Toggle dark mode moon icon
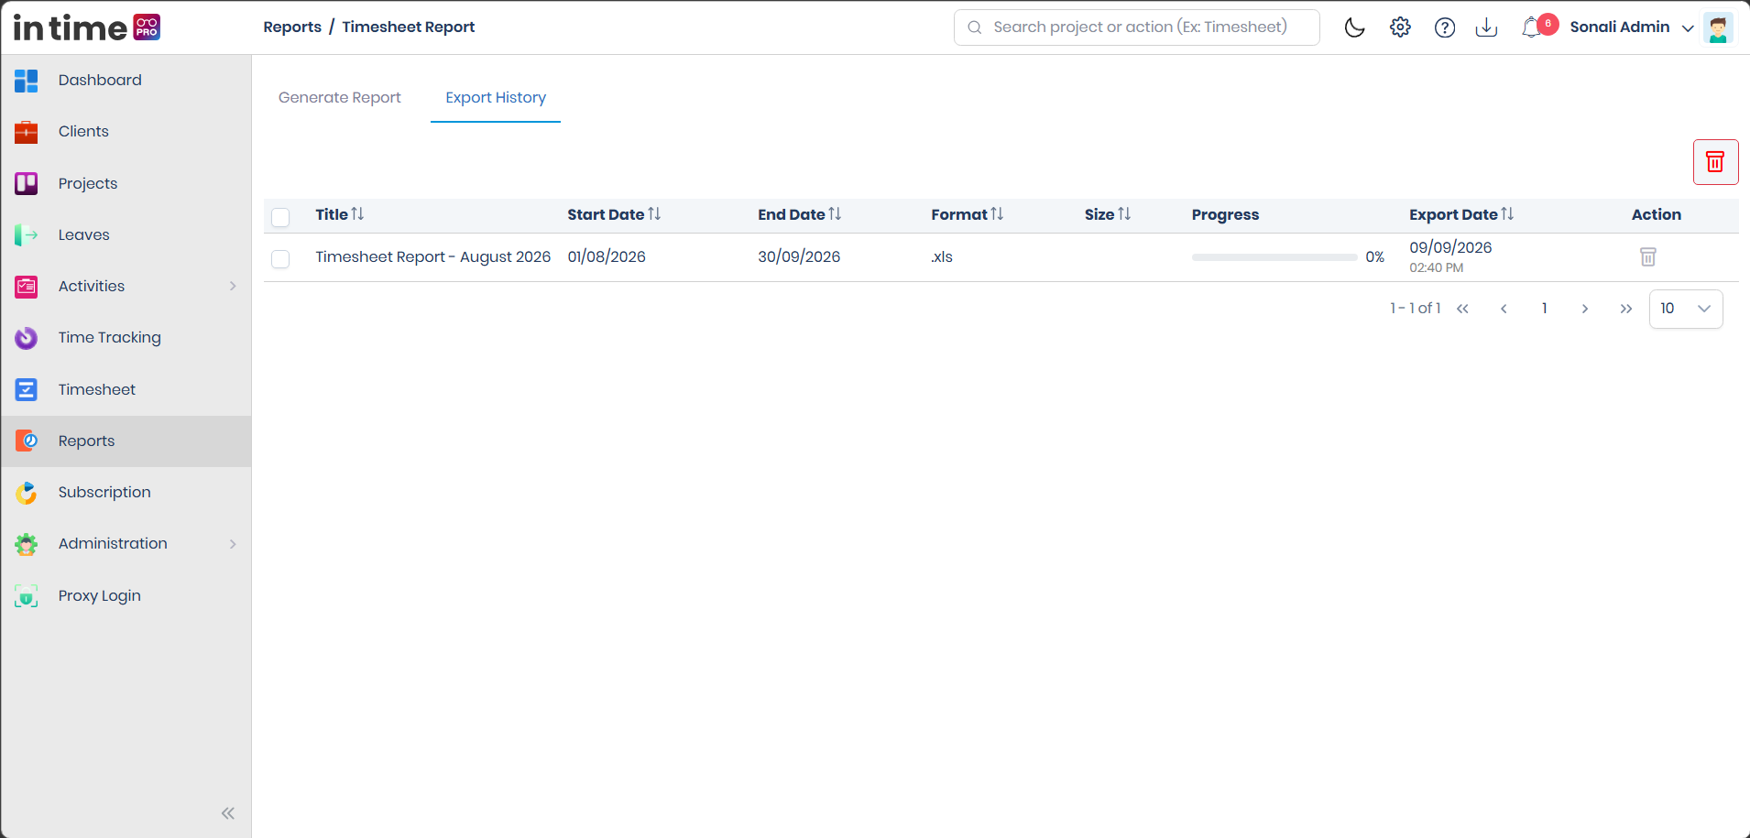The height and width of the screenshot is (838, 1750). (1354, 27)
